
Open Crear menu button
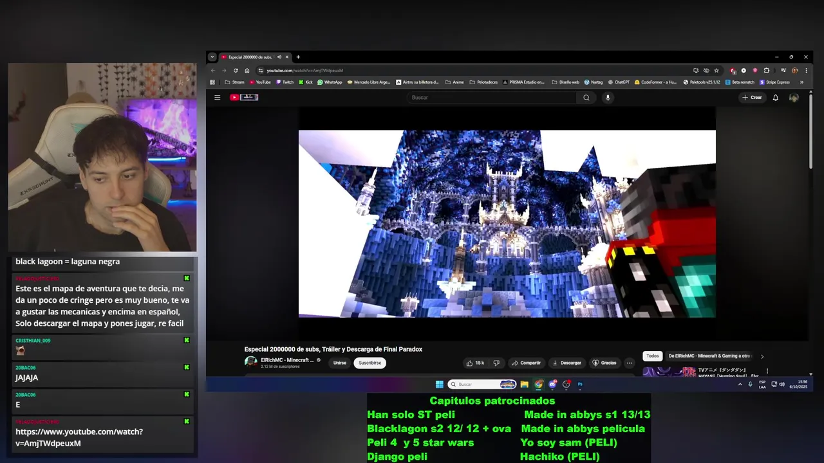pos(752,98)
